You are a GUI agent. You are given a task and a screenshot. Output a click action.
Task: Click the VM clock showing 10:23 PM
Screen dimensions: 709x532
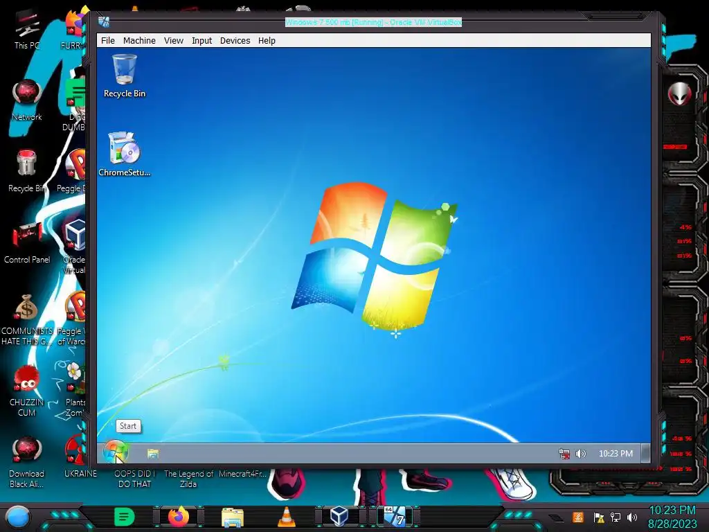pos(616,454)
